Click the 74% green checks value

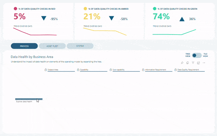coord(161,17)
